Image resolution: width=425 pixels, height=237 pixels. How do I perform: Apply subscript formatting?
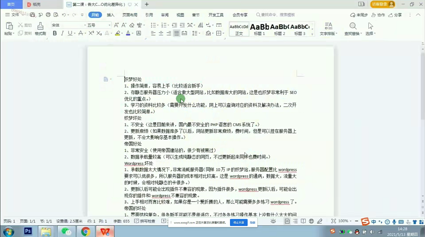(99, 33)
